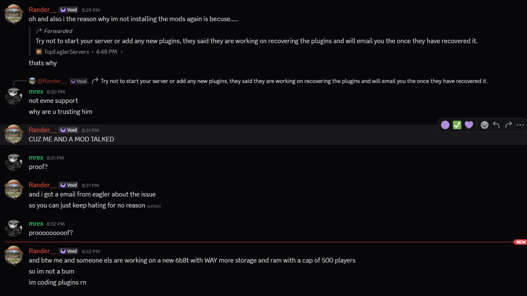527x296 pixels.
Task: Forward the hovered message
Action: click(x=508, y=125)
